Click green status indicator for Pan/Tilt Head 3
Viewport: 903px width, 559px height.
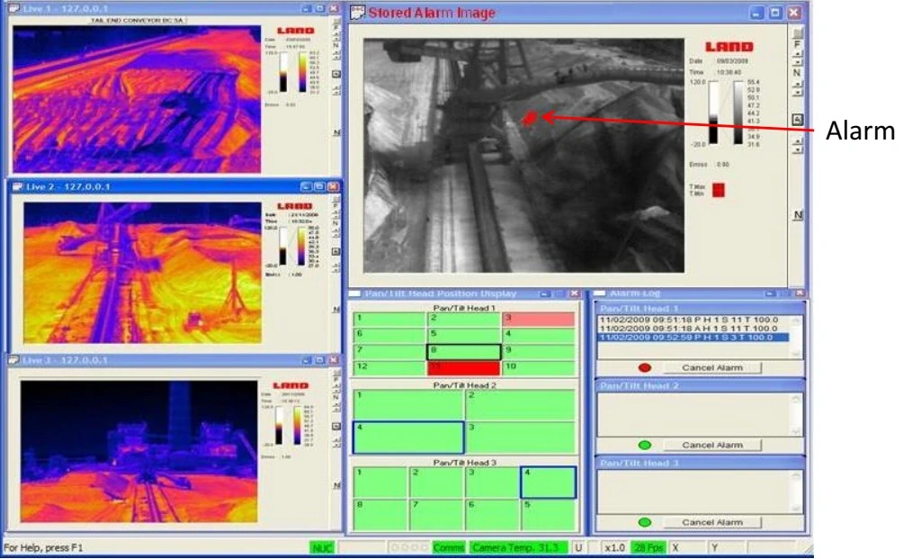[x=643, y=522]
